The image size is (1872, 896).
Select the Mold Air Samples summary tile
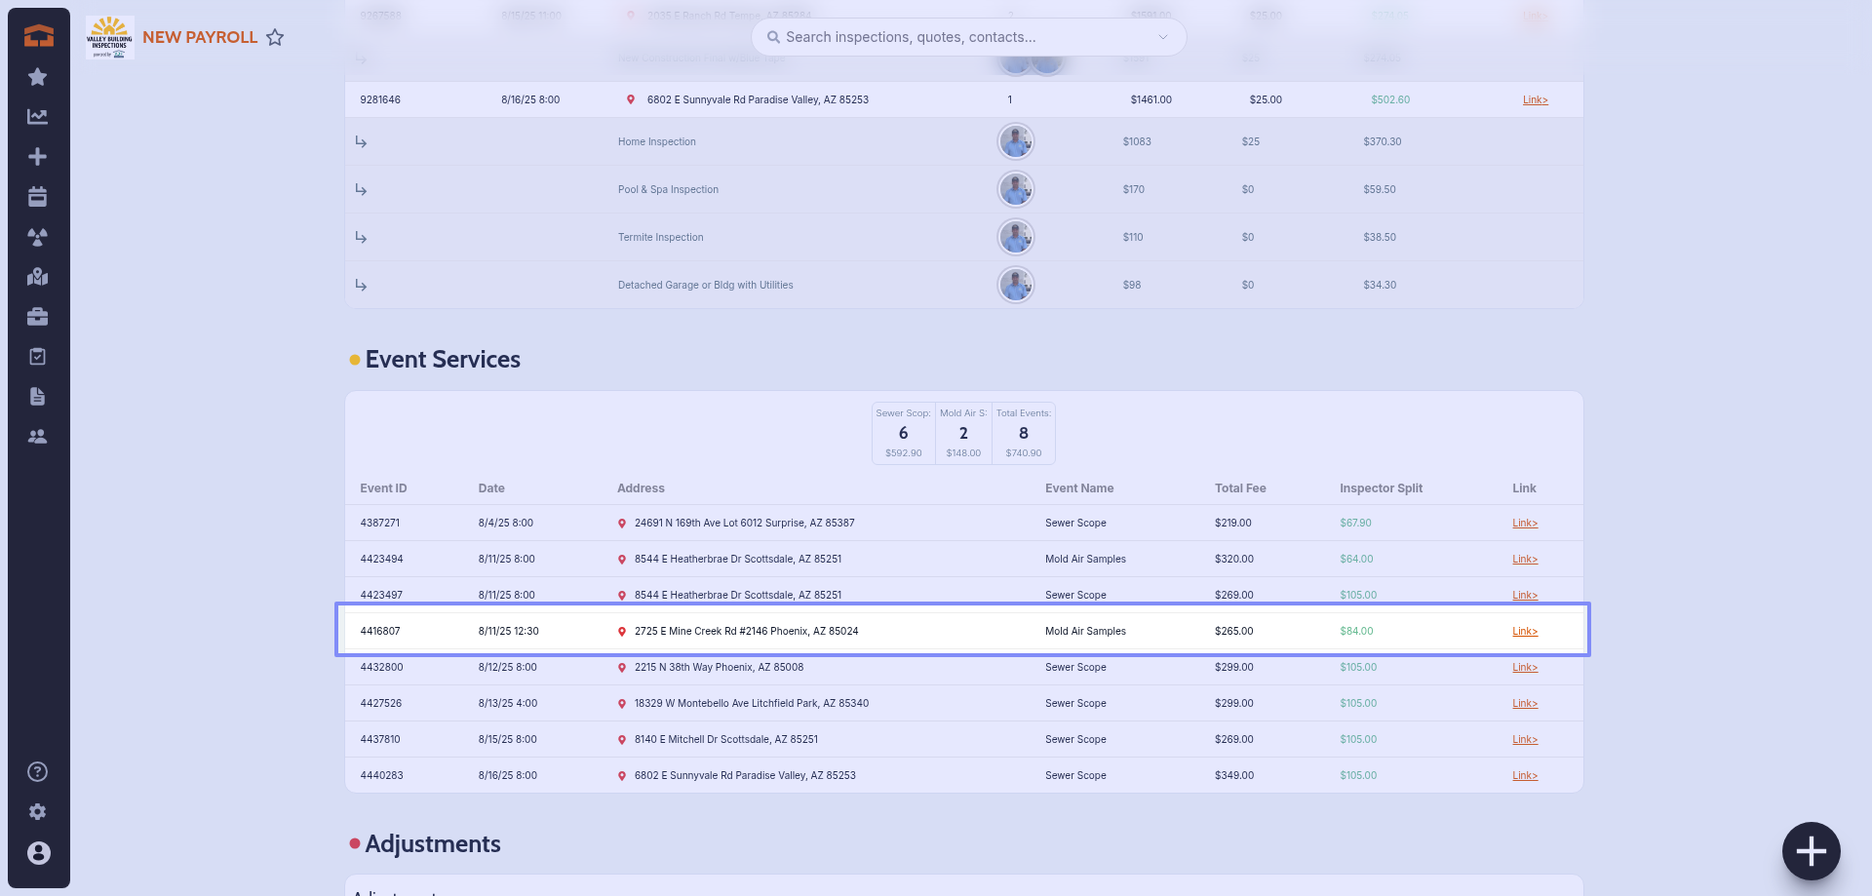(x=963, y=433)
